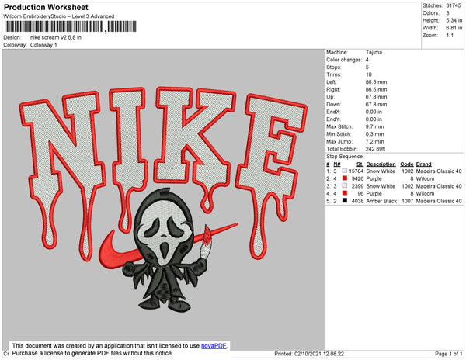Click the Stitches value 31745
The height and width of the screenshot is (360, 466).
[454, 5]
